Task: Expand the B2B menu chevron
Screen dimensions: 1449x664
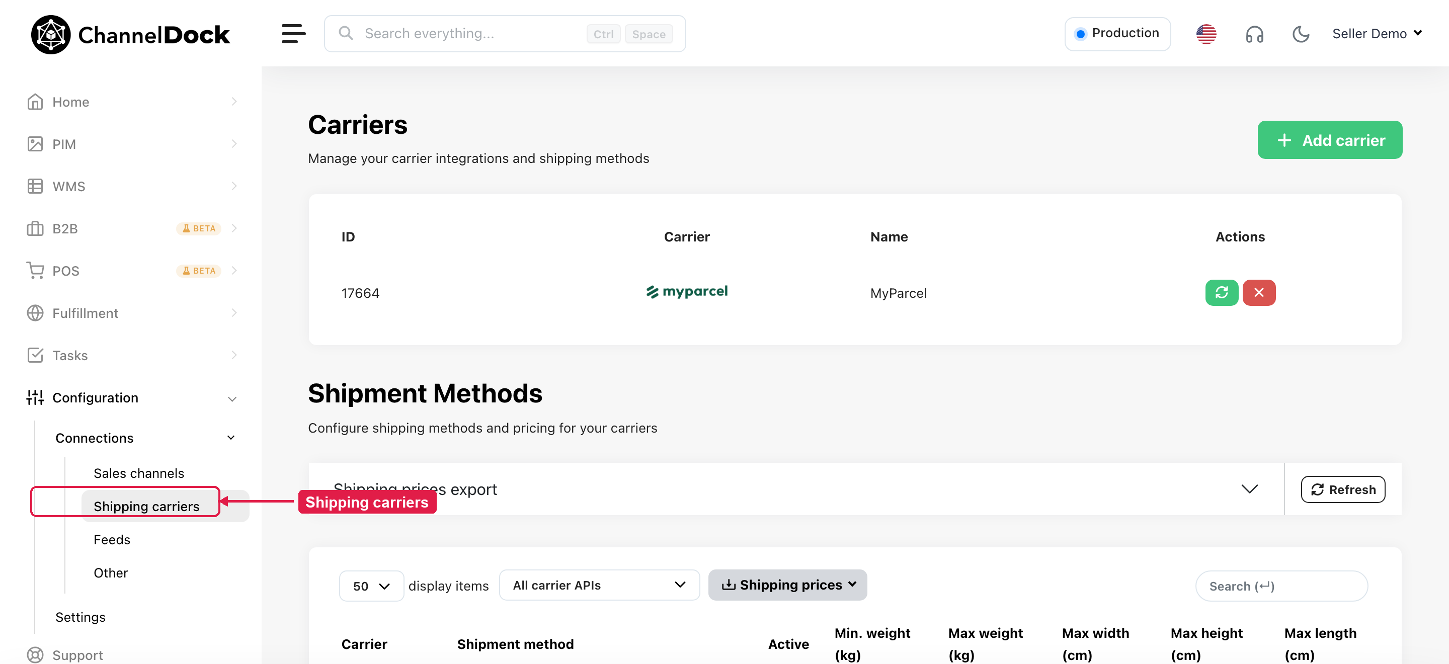Action: tap(234, 228)
